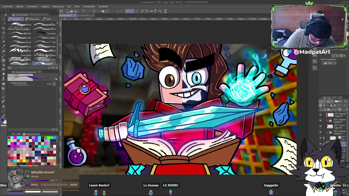
Task: Expand the Carpeta 5 folder
Action: (x=327, y=121)
